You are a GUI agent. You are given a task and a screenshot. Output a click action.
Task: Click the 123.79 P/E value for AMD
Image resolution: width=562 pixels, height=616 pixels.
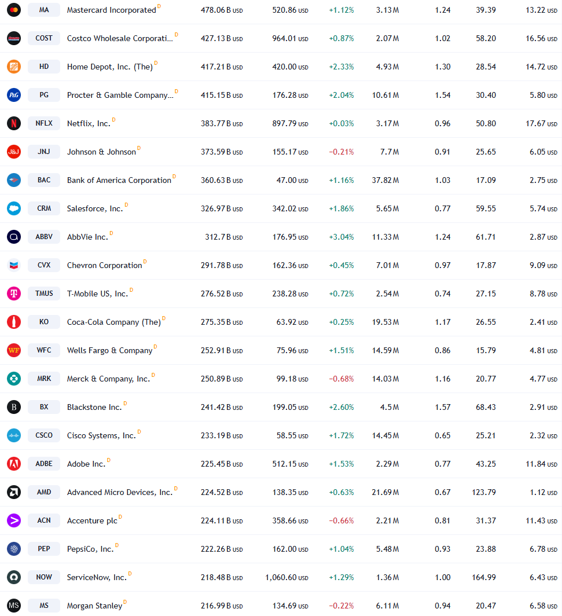point(484,492)
